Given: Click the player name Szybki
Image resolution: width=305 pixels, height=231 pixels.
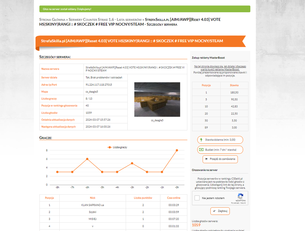Looking at the screenshot, I should [x=93, y=212].
